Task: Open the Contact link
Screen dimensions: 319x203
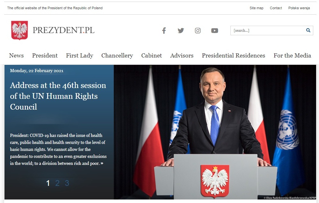Action: [x=276, y=8]
